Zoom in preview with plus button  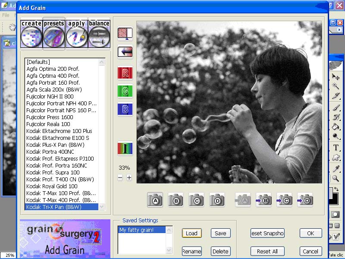point(129,177)
